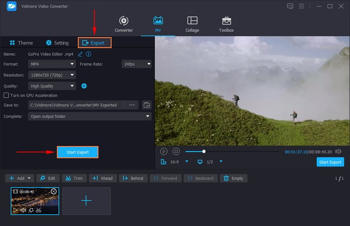Open the feedback chat icon in title bar
The height and width of the screenshot is (226, 350).
coord(290,6)
